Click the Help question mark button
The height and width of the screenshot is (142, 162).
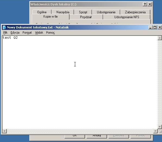[145, 4]
